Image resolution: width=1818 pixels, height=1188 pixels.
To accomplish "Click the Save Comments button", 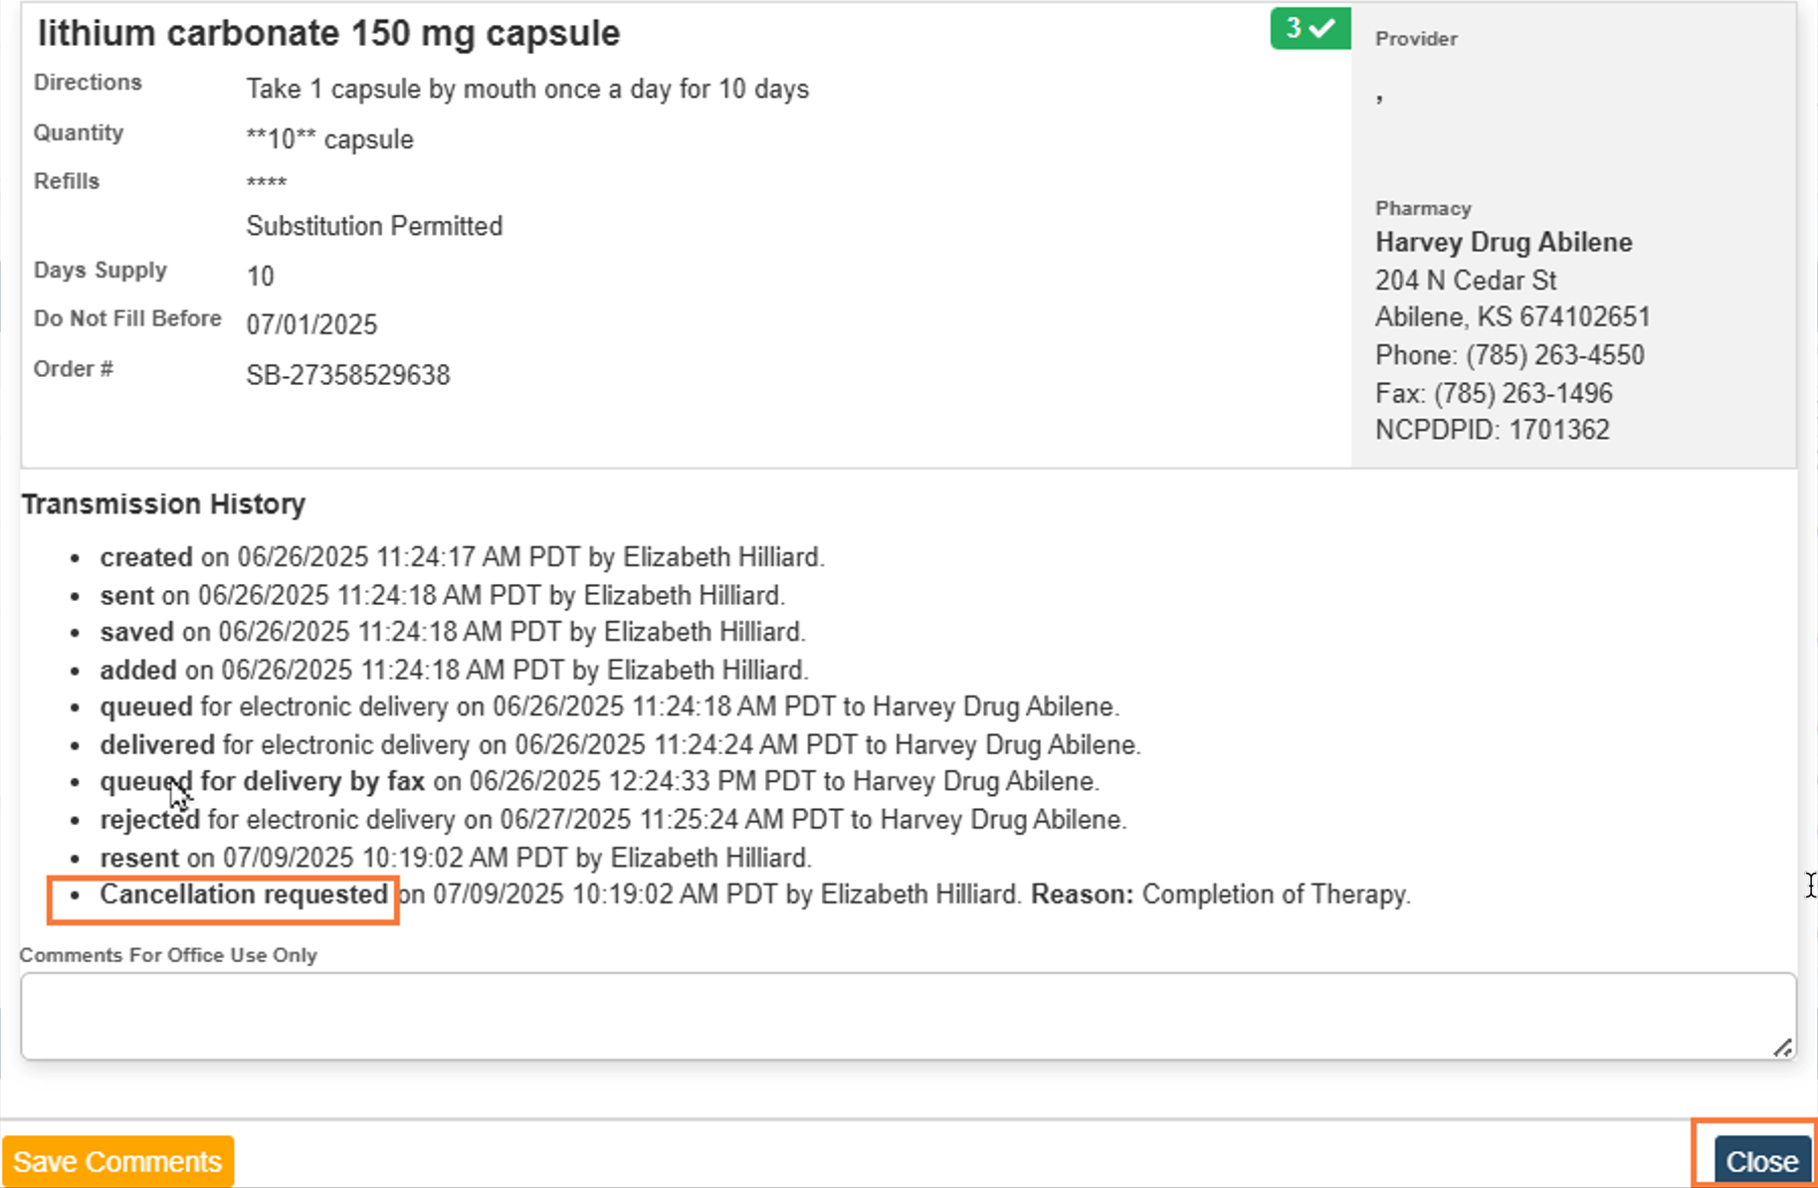I will tap(117, 1161).
